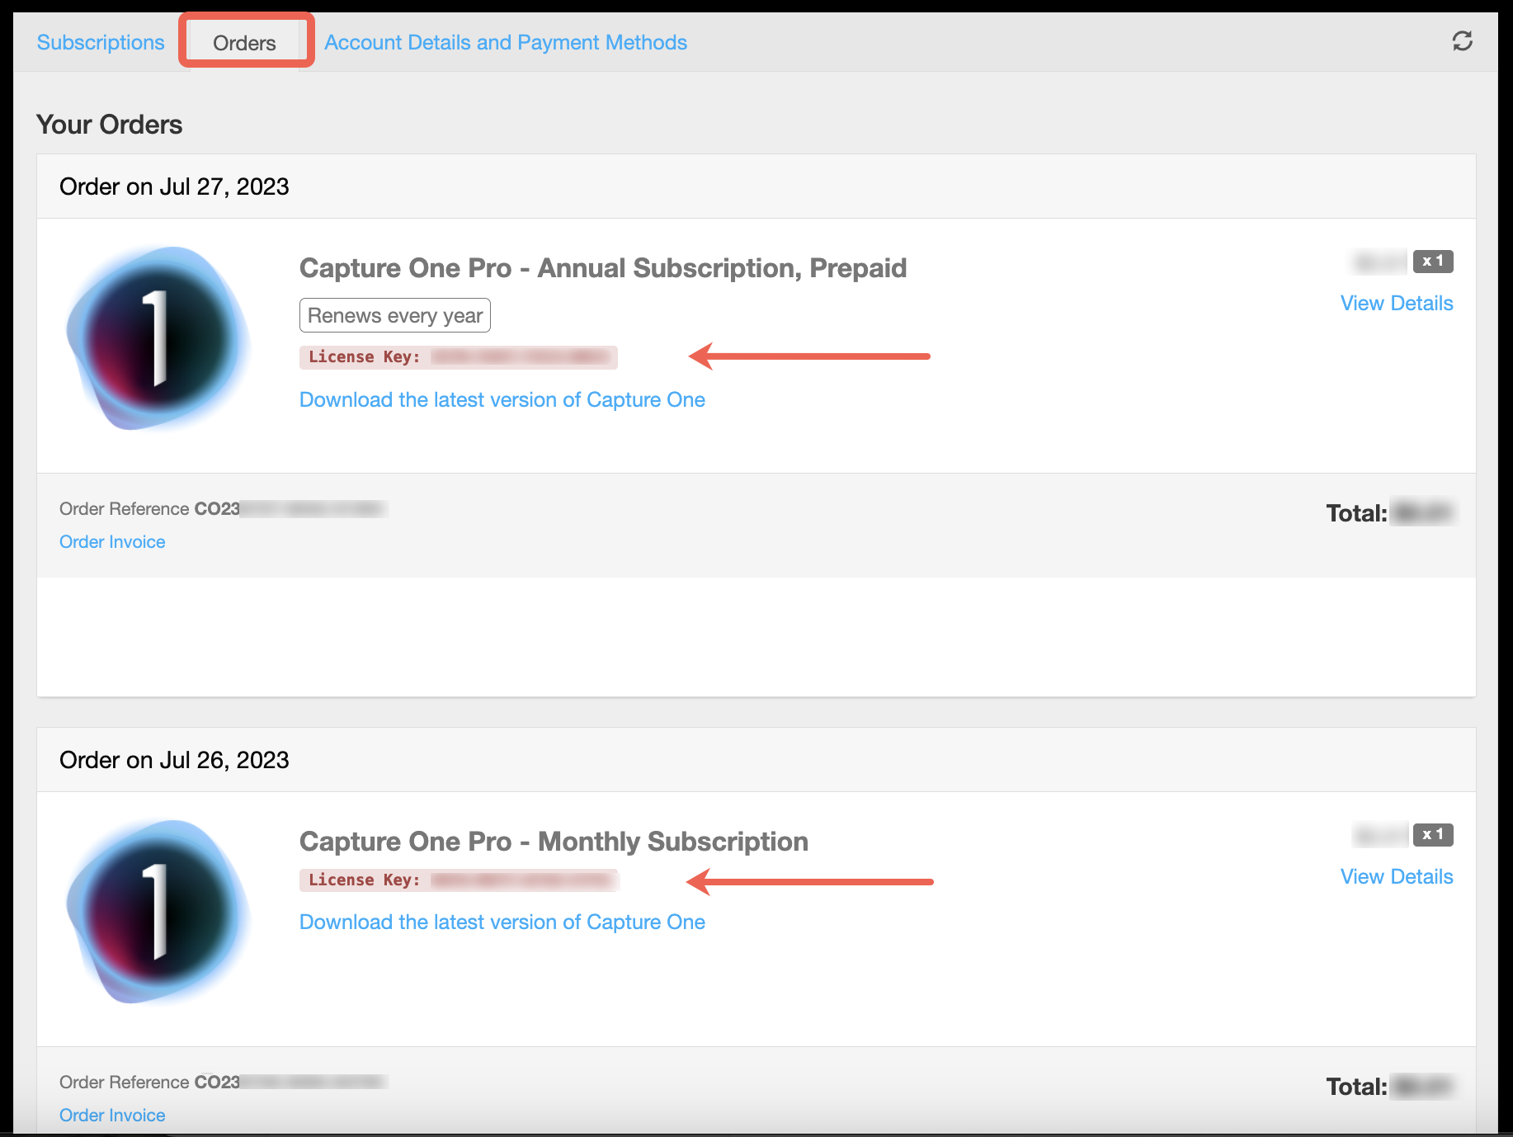This screenshot has width=1513, height=1137.
Task: Click Total amount of Jul 26 order
Action: [1390, 1086]
